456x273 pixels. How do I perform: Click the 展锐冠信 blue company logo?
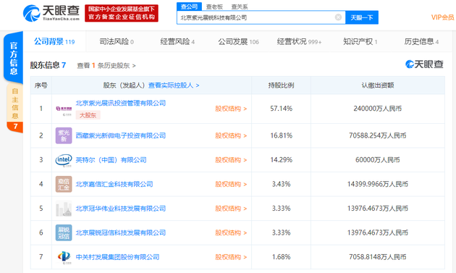coord(64,232)
